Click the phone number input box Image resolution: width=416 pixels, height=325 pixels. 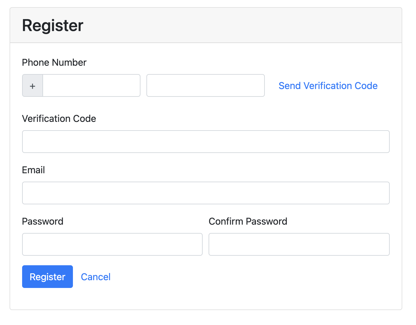point(205,86)
